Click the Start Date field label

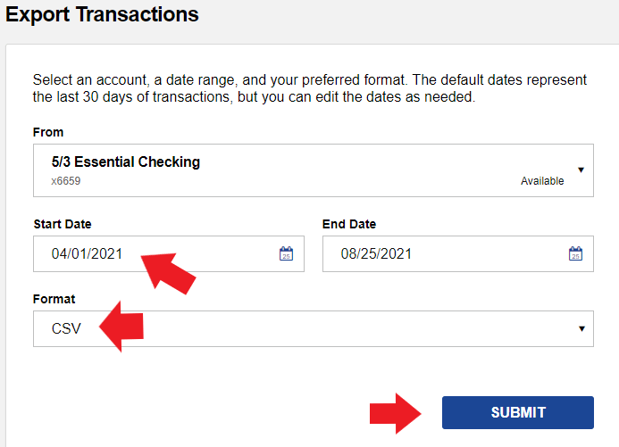click(63, 224)
